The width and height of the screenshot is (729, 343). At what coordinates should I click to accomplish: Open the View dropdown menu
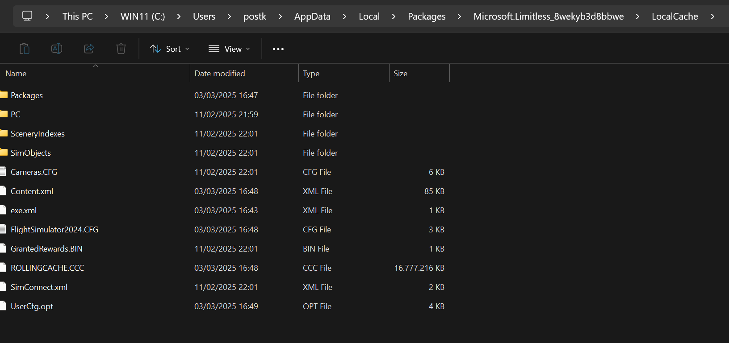pos(230,49)
